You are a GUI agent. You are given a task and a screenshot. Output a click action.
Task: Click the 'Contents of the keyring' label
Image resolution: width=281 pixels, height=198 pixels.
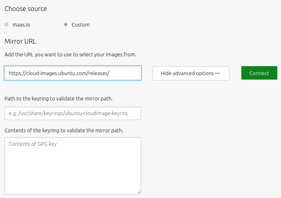[64, 130]
